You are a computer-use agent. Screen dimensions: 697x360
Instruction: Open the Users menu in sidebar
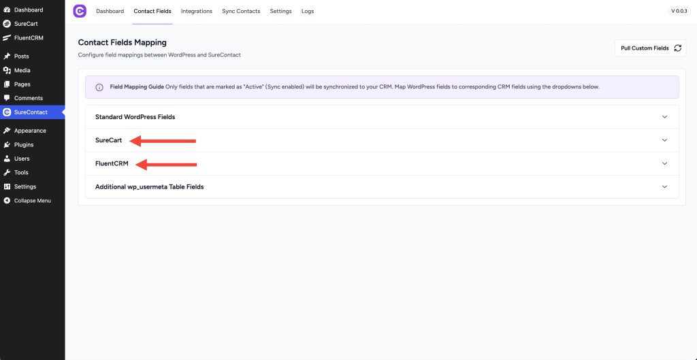22,159
